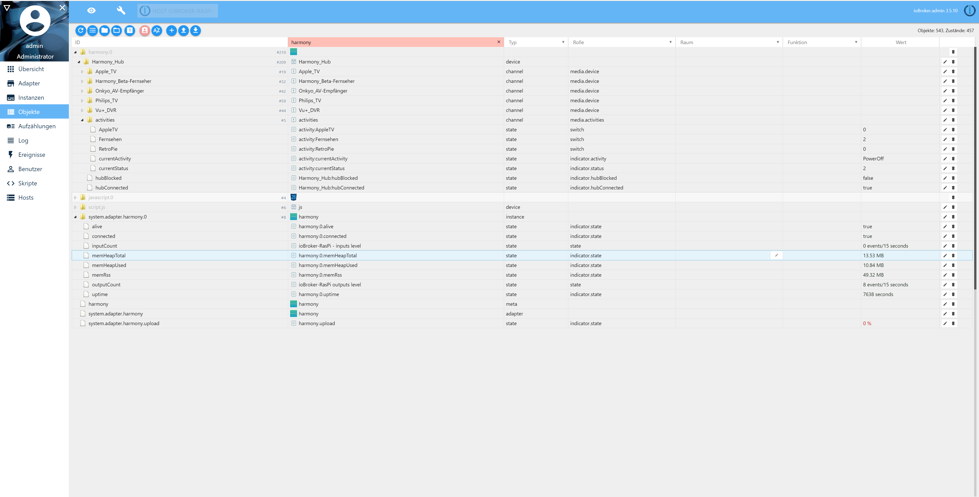
Task: Click the list view toggle icon
Action: click(92, 30)
